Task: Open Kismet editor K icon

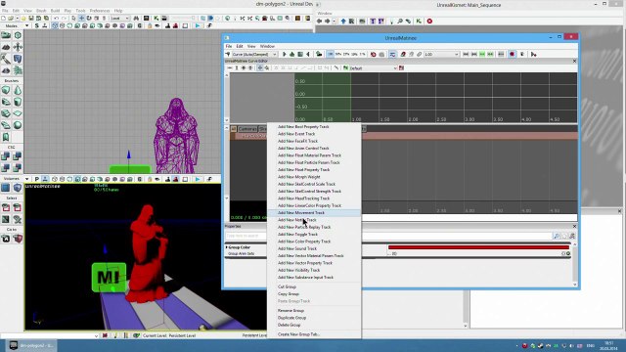Action: (x=156, y=19)
